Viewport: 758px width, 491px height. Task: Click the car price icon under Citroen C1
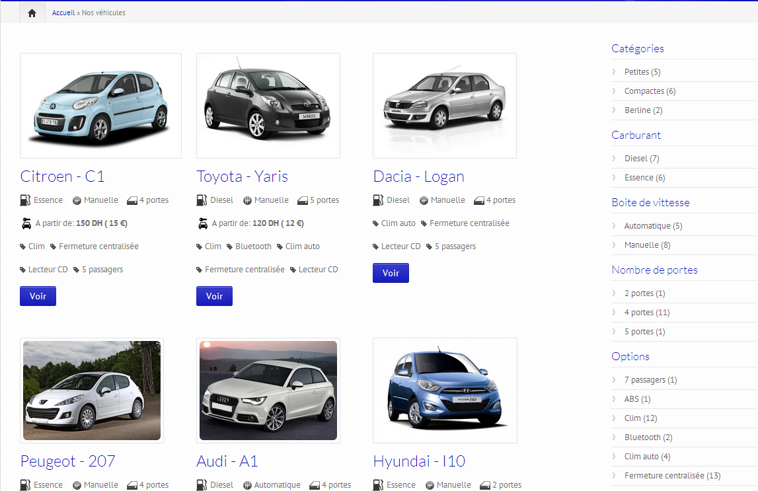[x=26, y=223]
